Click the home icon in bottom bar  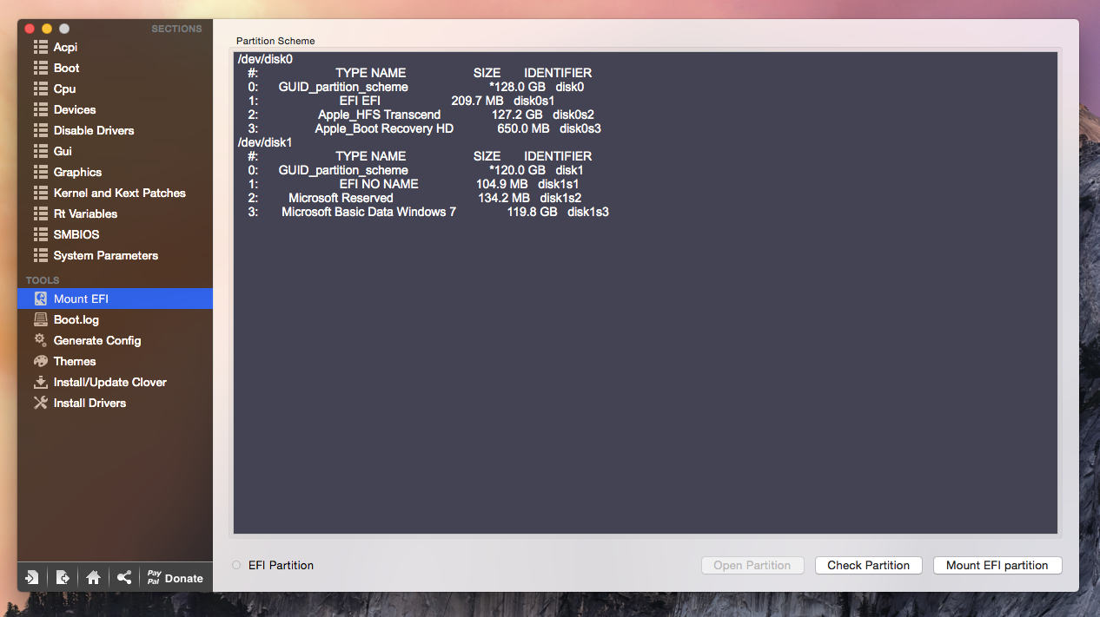click(x=93, y=577)
